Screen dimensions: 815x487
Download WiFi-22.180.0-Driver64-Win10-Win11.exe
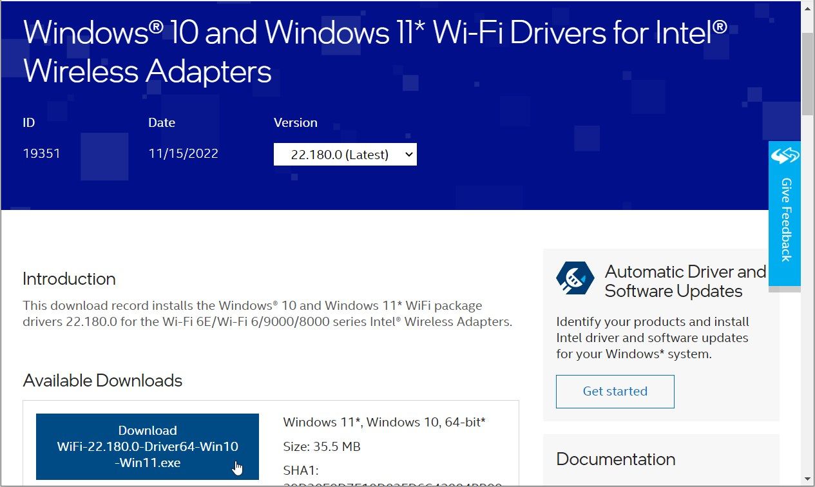(148, 446)
